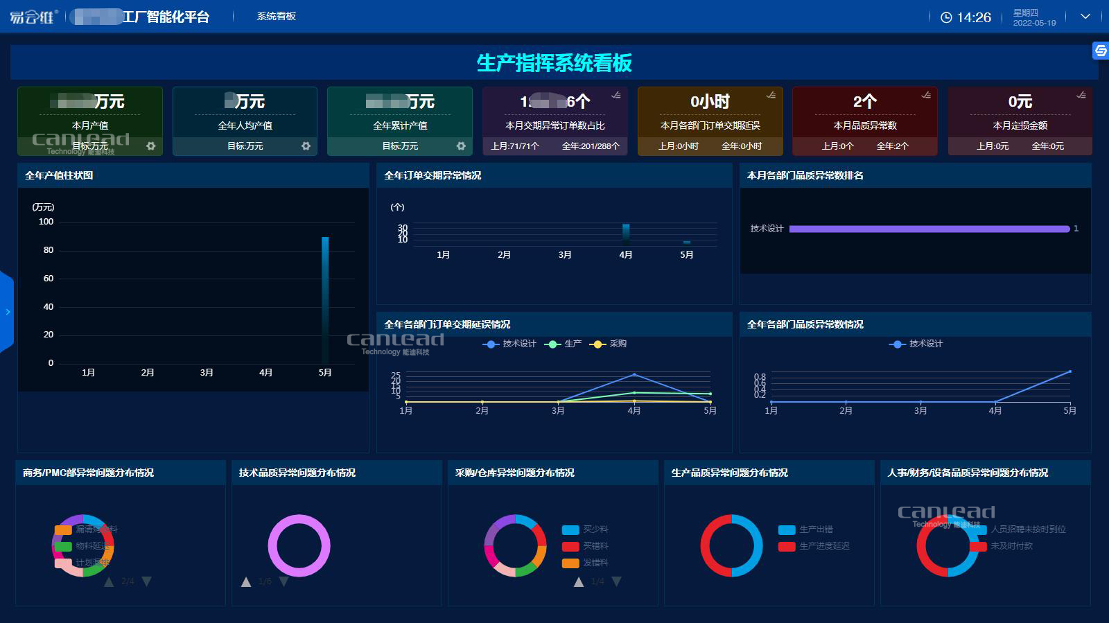The image size is (1109, 623).
Task: Click the clock icon beside 14:26
Action: pos(946,17)
